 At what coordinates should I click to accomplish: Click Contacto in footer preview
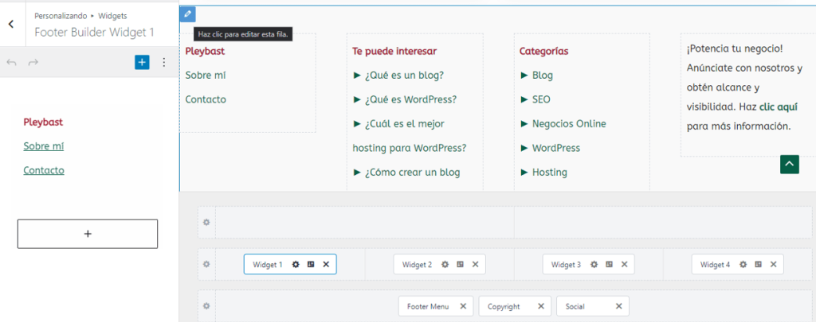(206, 99)
